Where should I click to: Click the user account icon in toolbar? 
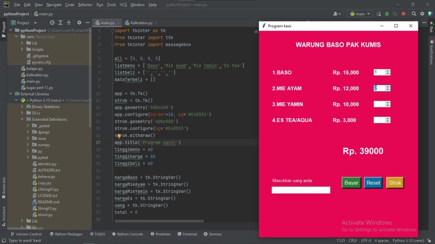coord(337,14)
